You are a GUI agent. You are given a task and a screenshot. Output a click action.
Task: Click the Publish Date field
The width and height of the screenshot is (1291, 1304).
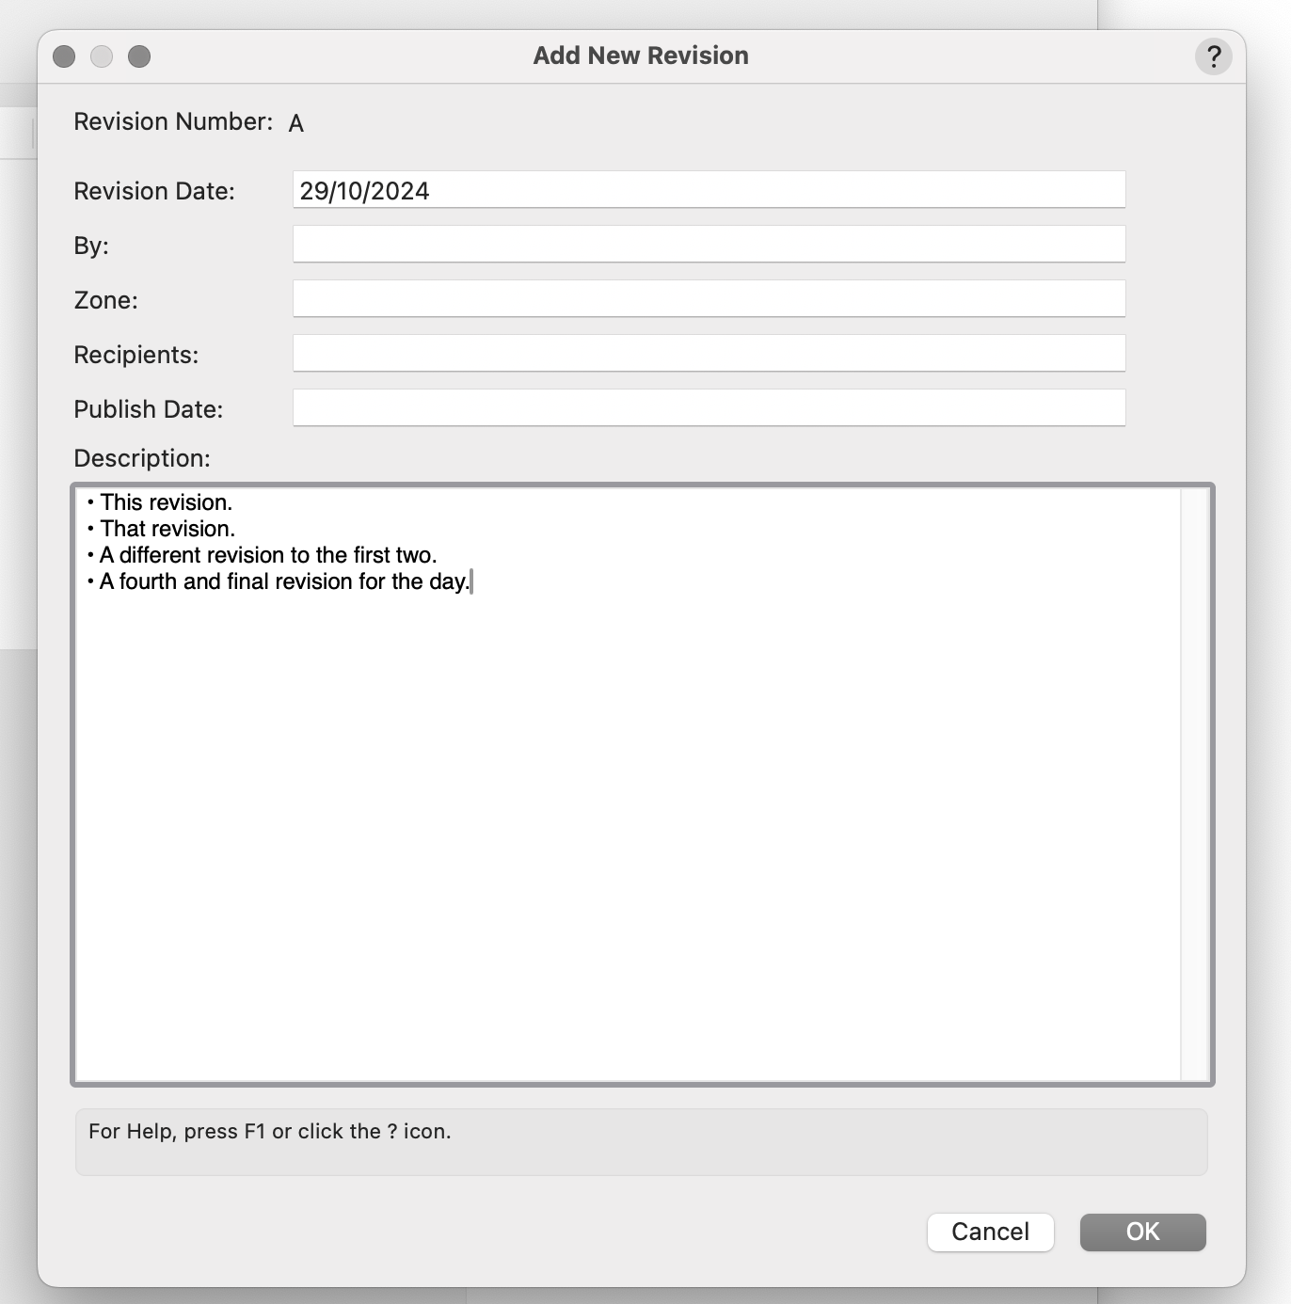(708, 408)
